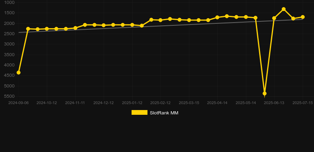The height and width of the screenshot is (152, 314).
Task: Click the data point above 2024-12-12
Action: click(104, 25)
